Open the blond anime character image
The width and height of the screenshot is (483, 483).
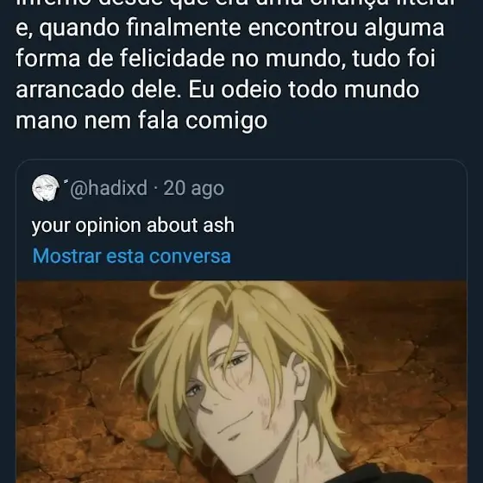click(241, 381)
